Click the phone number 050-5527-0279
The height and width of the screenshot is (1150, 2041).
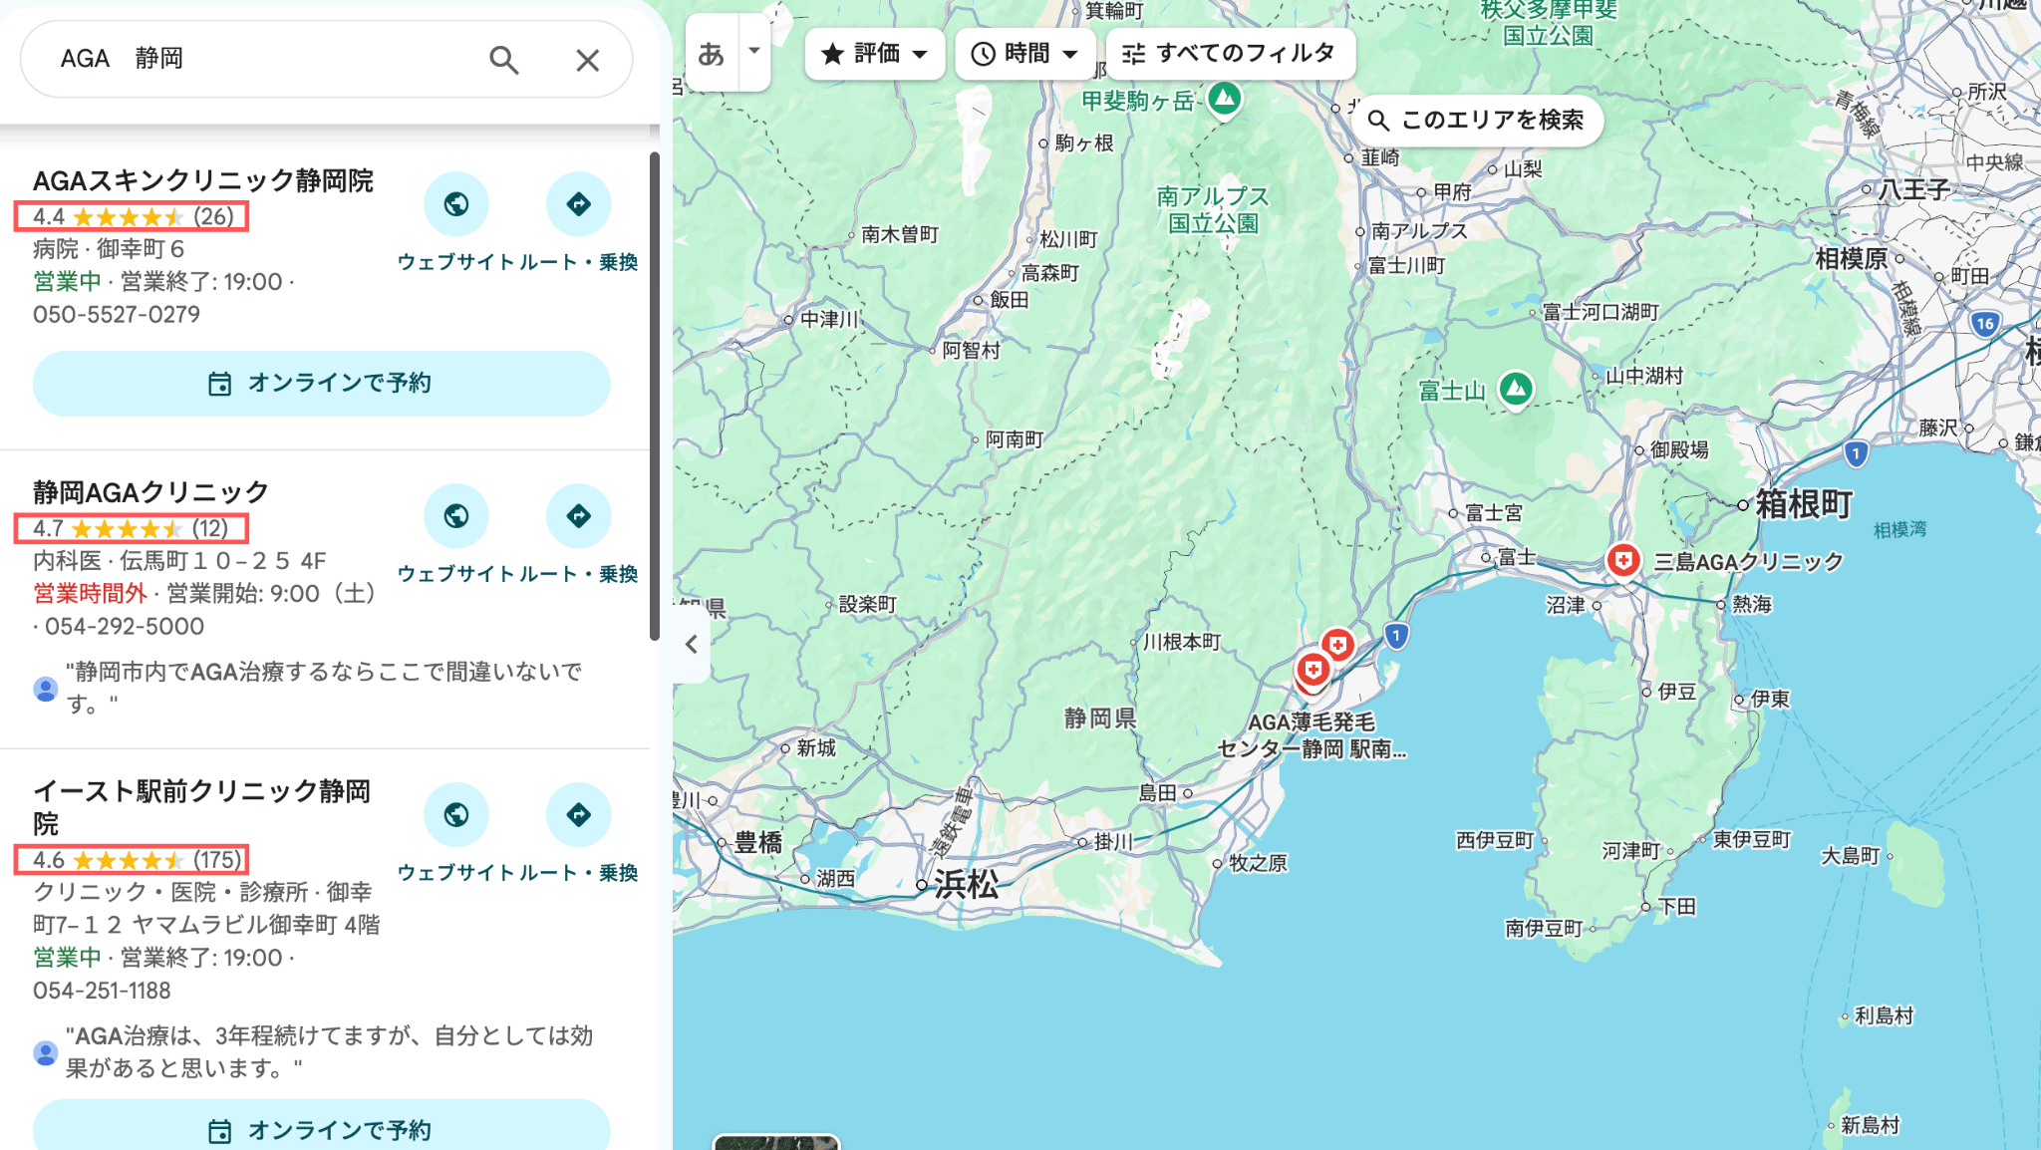click(x=117, y=315)
